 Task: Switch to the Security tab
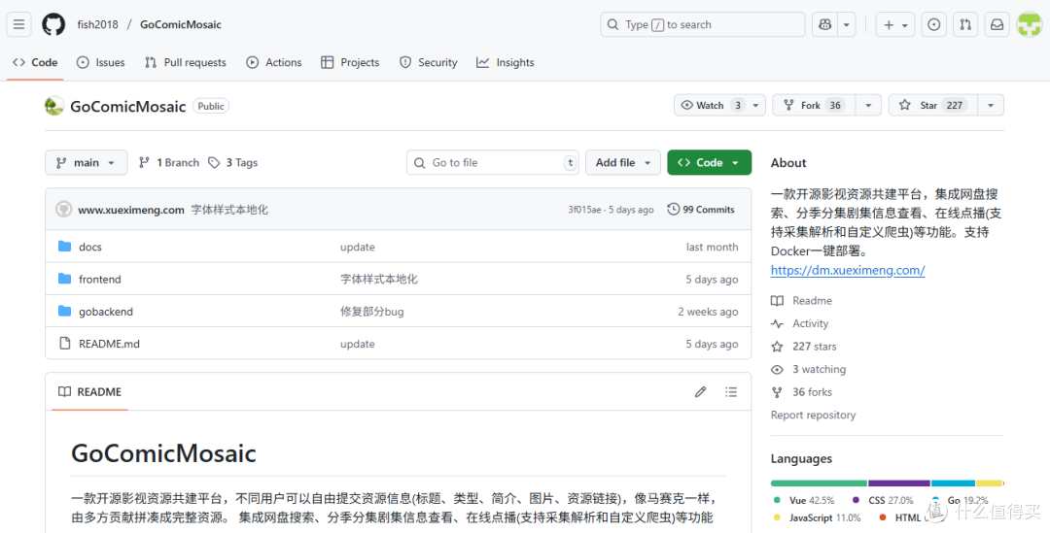pos(429,62)
